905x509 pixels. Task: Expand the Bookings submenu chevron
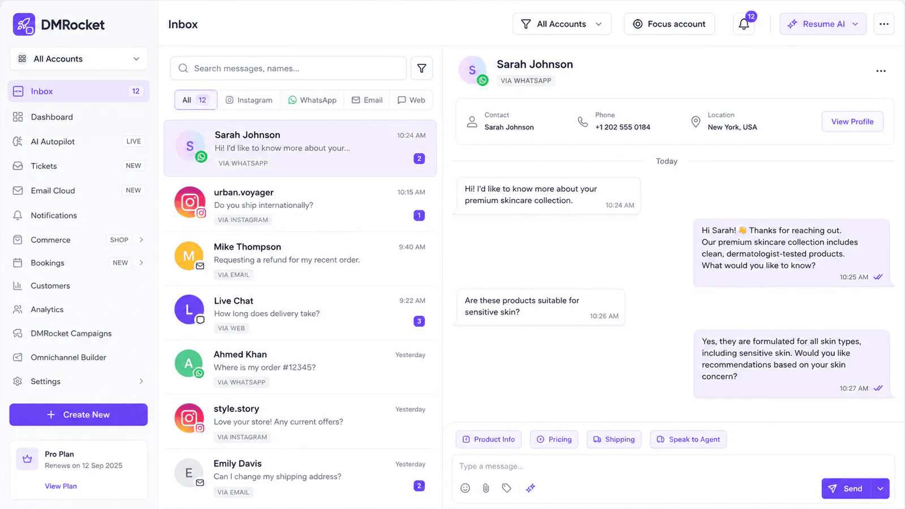coord(141,262)
